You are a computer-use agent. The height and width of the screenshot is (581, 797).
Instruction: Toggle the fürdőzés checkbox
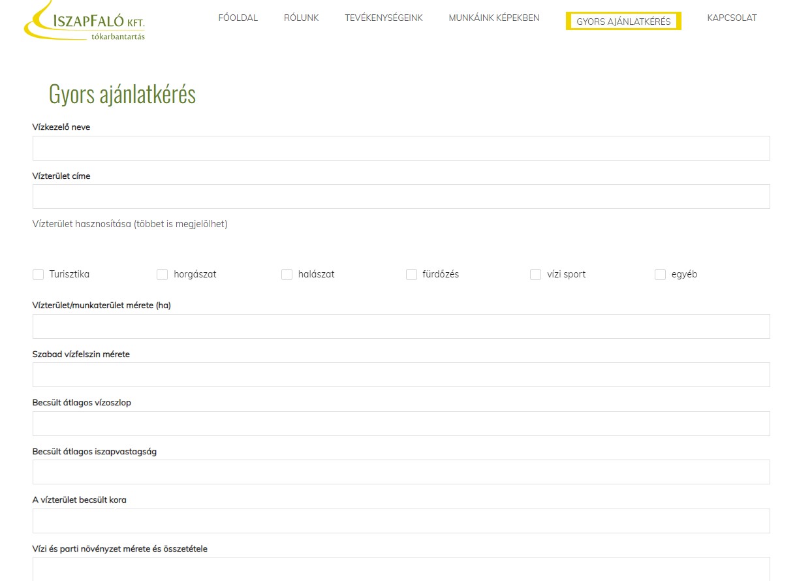tap(412, 275)
